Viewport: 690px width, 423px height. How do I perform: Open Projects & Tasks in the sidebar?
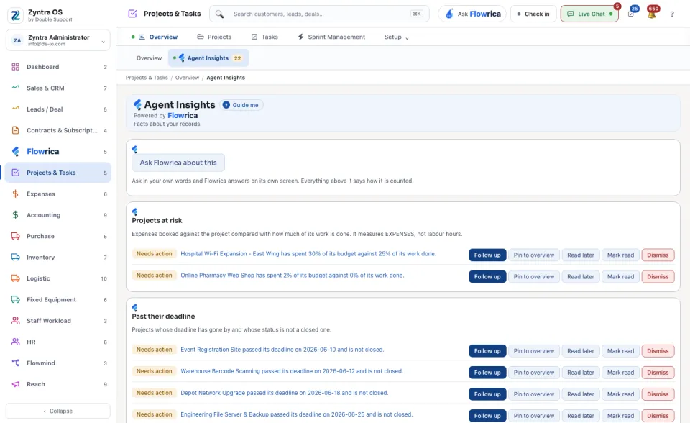tap(58, 173)
